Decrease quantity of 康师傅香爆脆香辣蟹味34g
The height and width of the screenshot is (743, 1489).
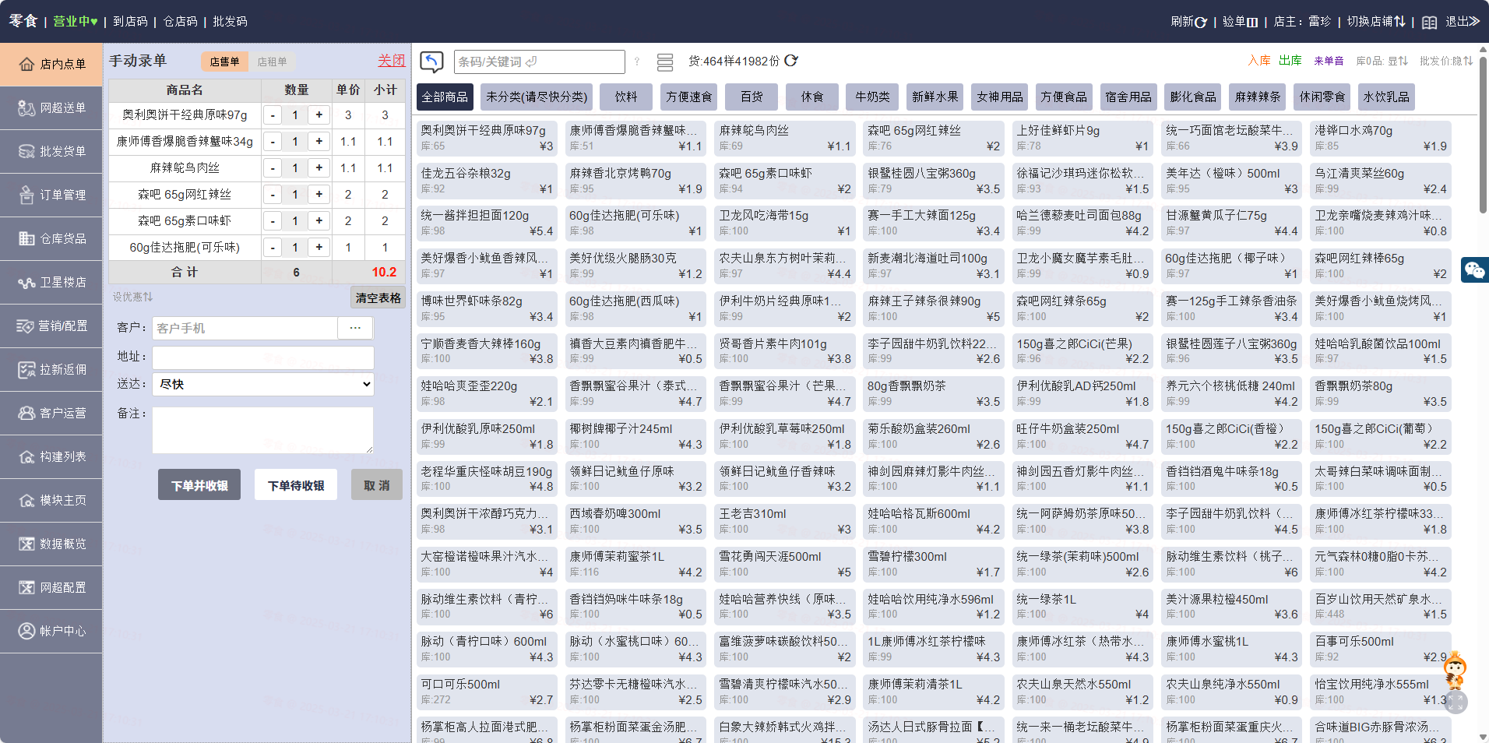[273, 142]
